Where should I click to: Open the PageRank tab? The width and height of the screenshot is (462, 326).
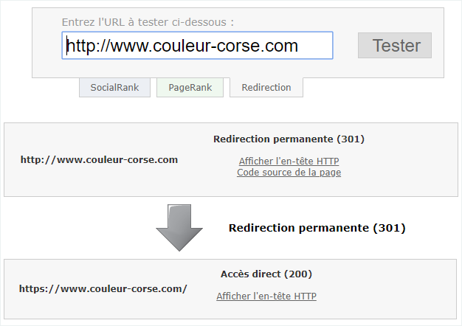190,87
